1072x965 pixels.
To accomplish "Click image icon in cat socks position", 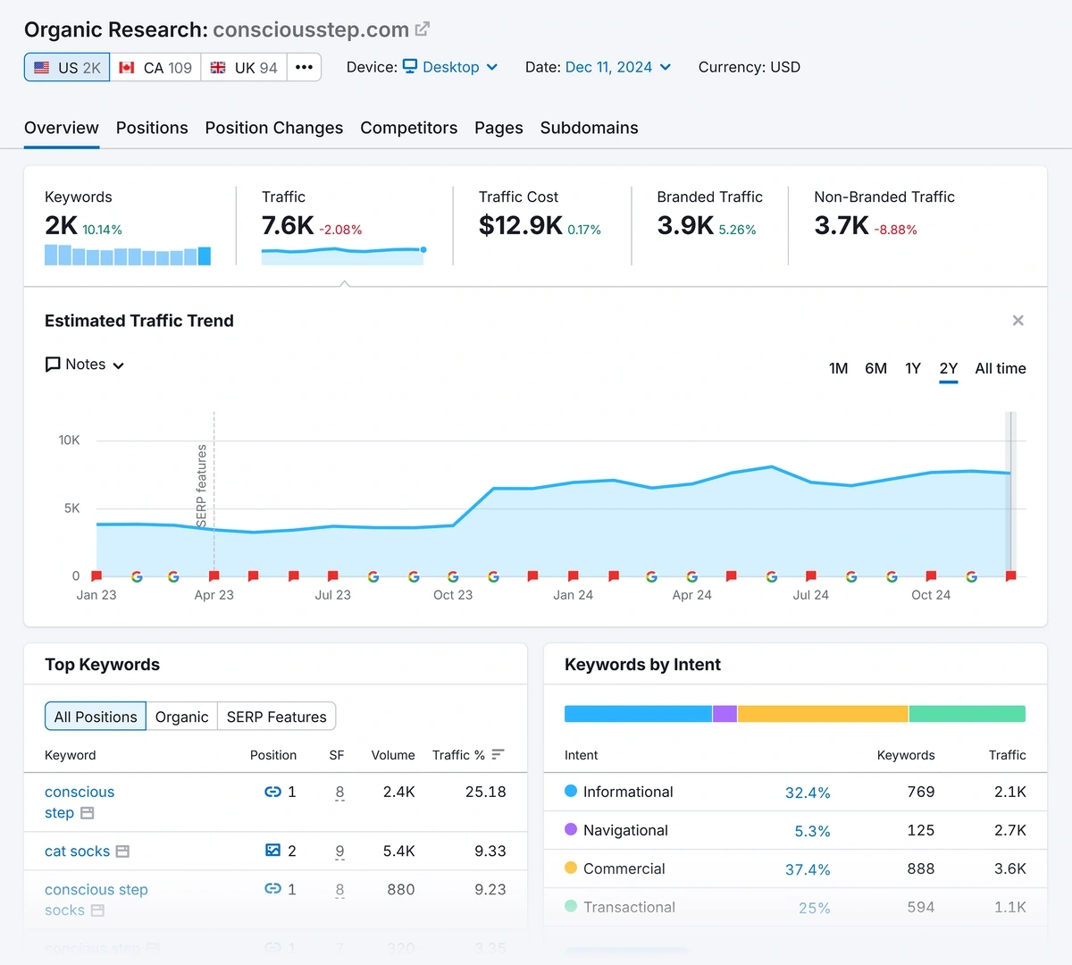I will coord(272,851).
